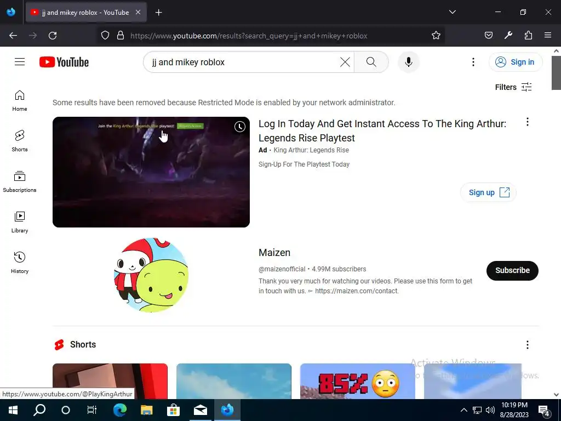Open tracking protection shield icon
The image size is (561, 421).
click(105, 36)
